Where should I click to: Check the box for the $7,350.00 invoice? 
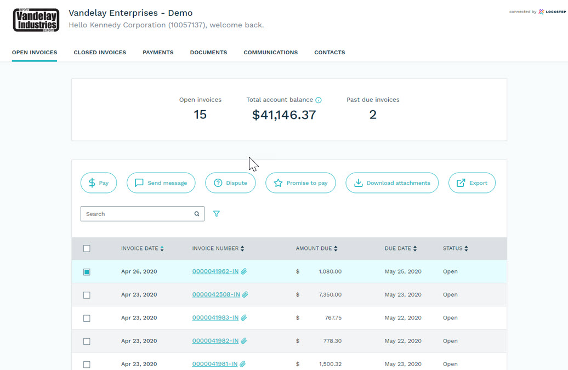point(87,295)
